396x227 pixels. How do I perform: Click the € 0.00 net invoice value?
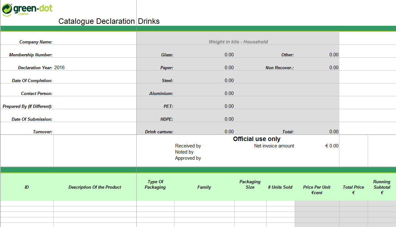pos(332,146)
